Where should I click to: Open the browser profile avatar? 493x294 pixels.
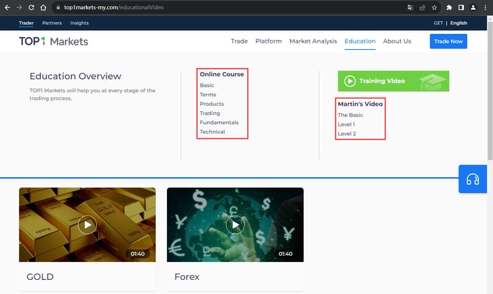[x=473, y=7]
